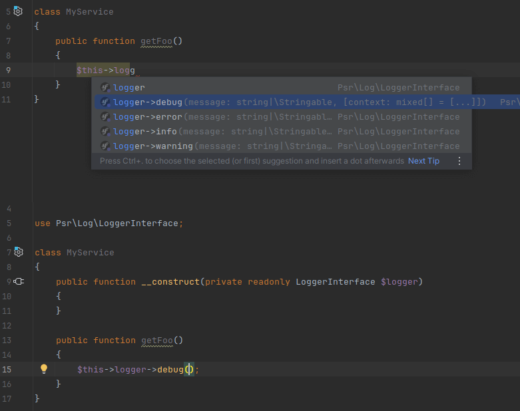This screenshot has height=411, width=520.
Task: Open the three-dot completion popup options
Action: pos(459,161)
